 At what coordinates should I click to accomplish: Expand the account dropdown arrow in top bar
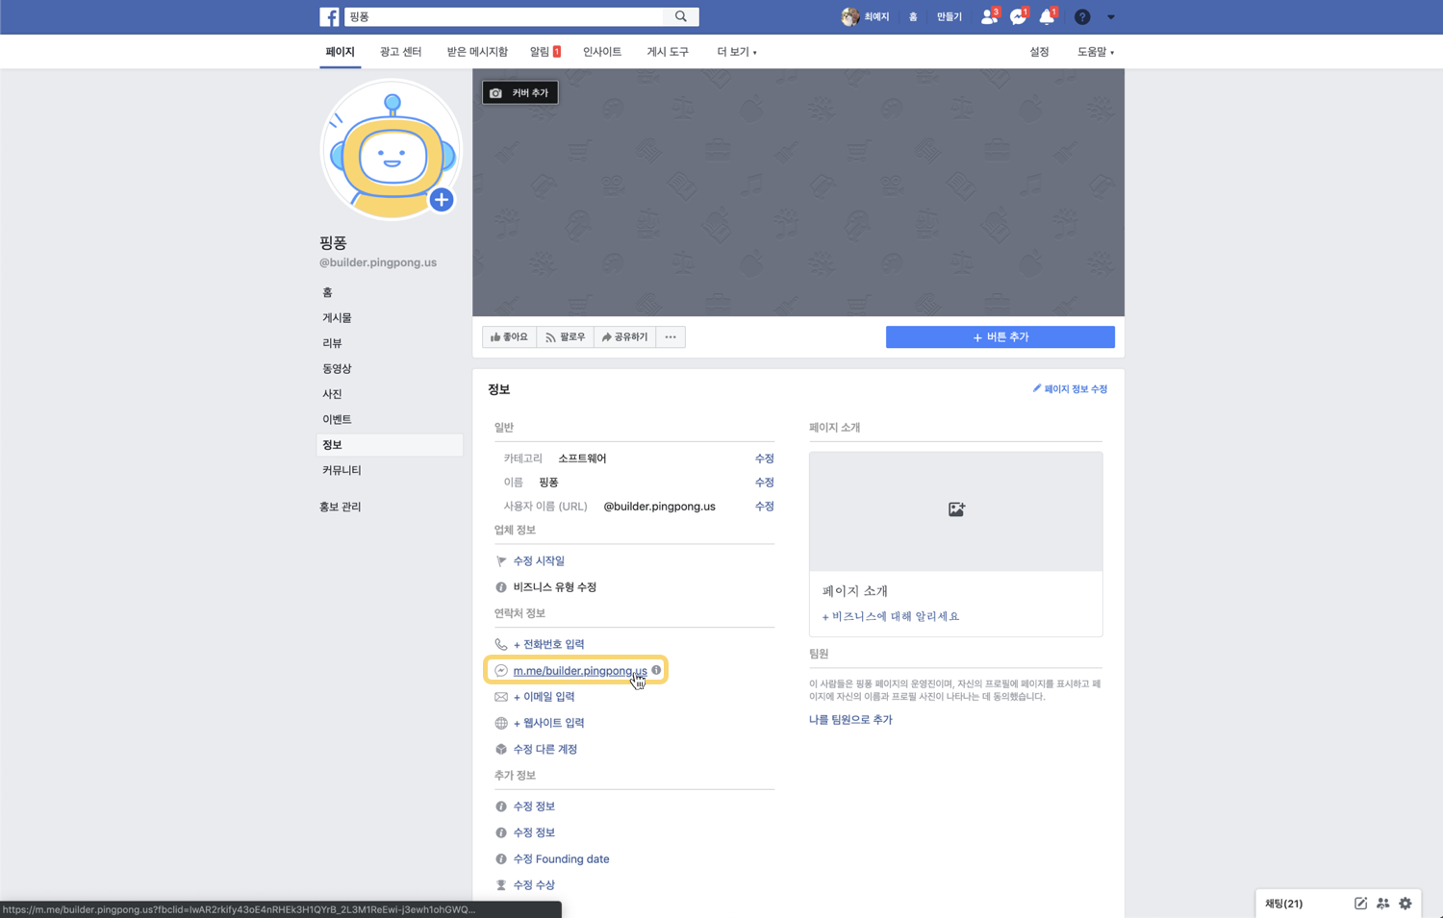[x=1111, y=16]
